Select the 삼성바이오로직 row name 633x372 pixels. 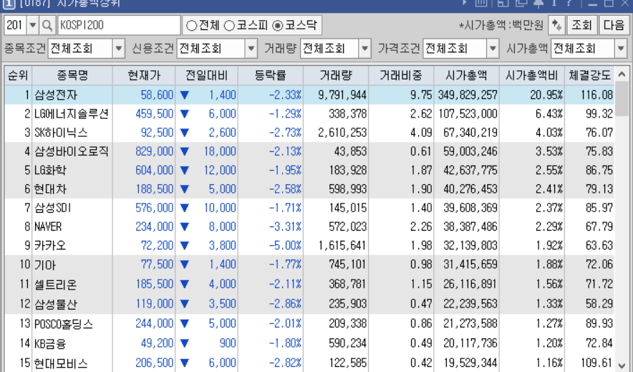pyautogui.click(x=72, y=151)
